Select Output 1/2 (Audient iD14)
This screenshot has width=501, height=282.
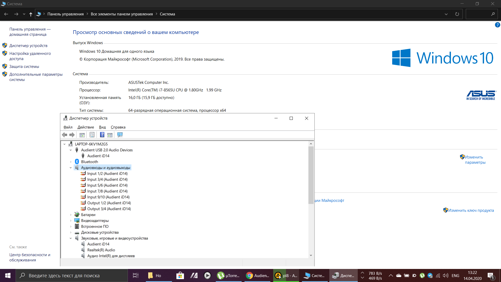pyautogui.click(x=109, y=203)
